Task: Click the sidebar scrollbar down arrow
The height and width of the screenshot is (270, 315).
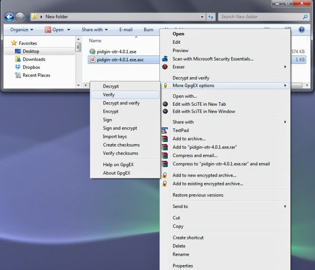Action: 78,85
